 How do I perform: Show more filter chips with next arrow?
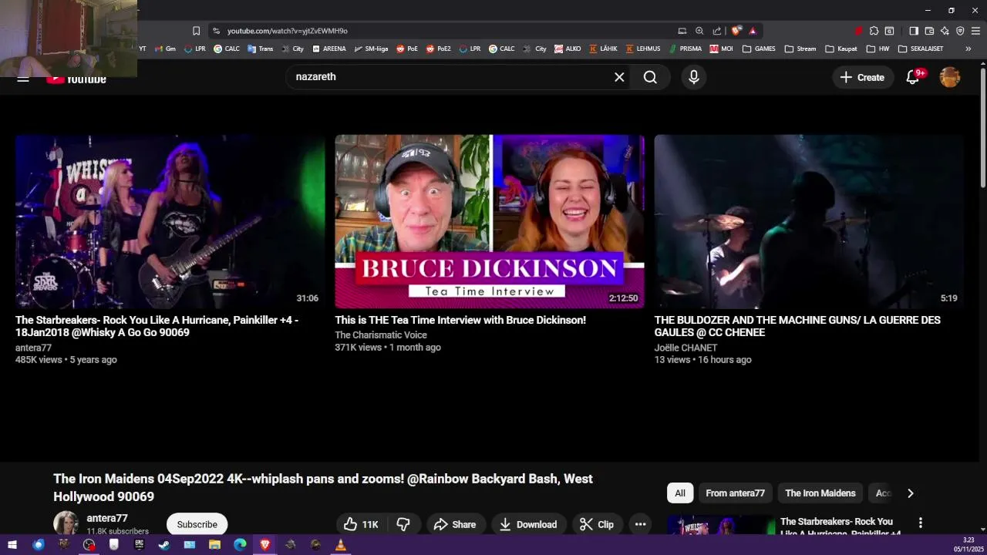(910, 493)
